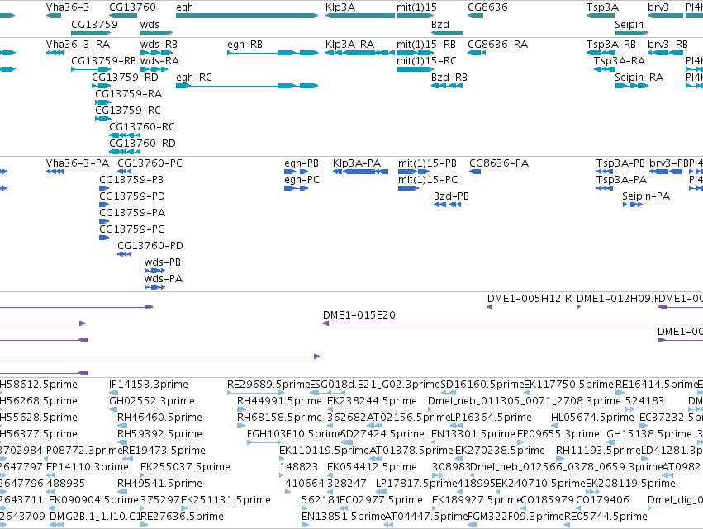Select the egh-RC transcript label
Image resolution: width=703 pixels, height=529 pixels.
193,78
